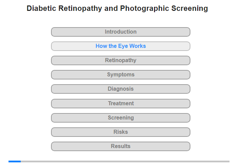238x163 pixels.
Task: Navigate to the Diagnosis section
Action: 120,89
